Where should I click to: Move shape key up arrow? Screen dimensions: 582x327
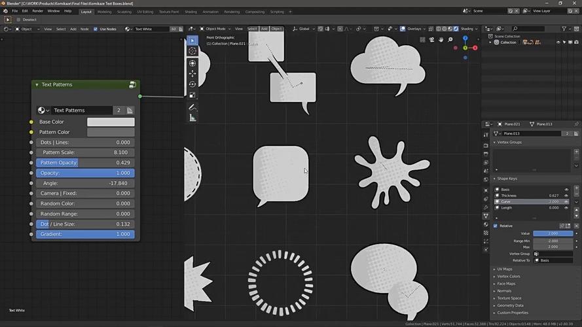click(576, 210)
